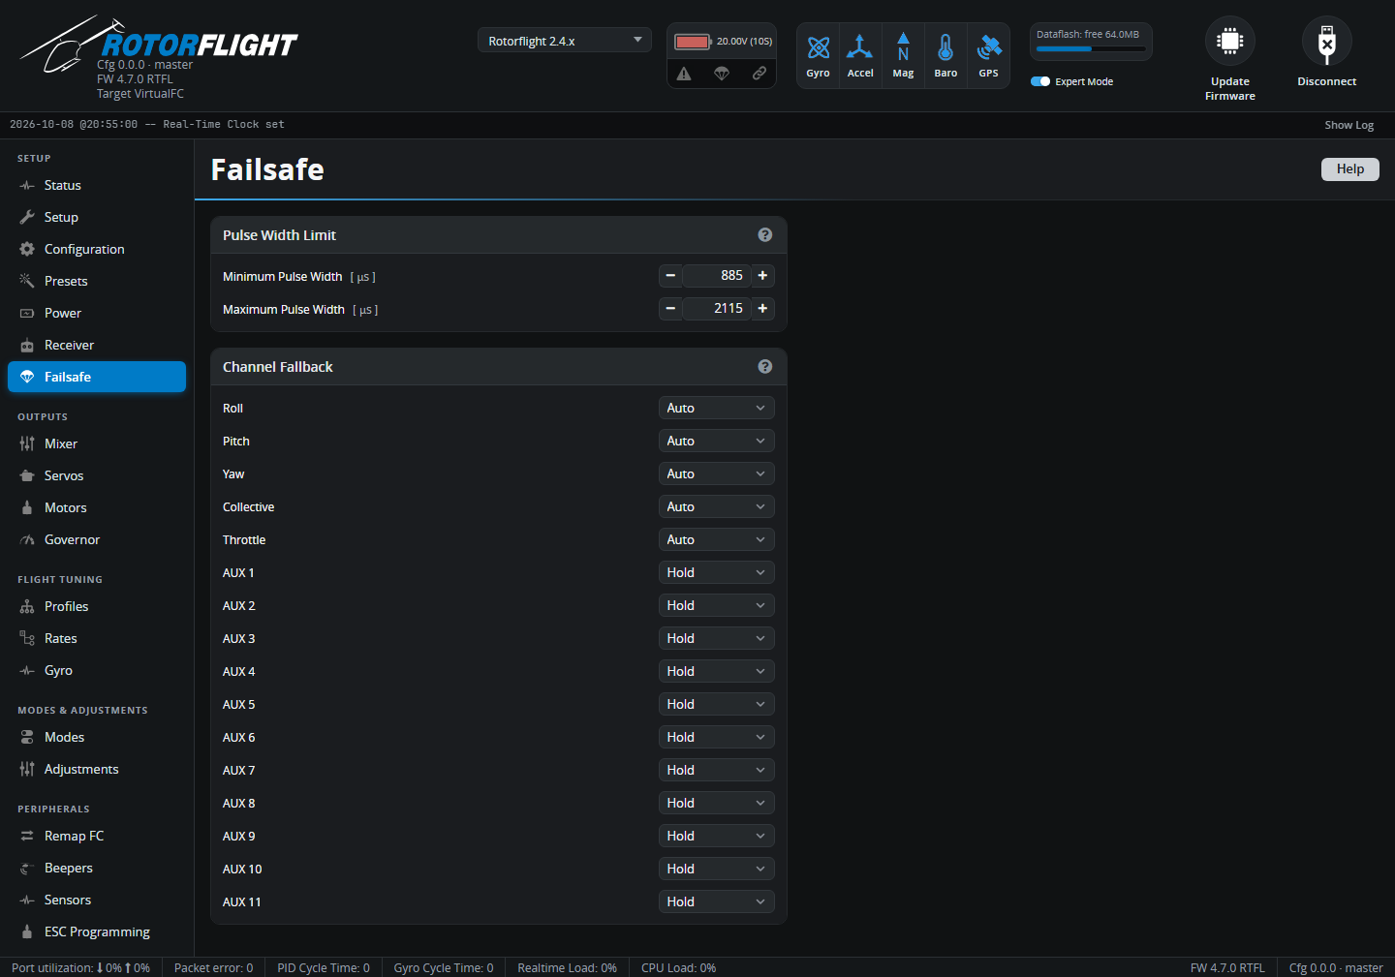Open the Collective fallback dropdown
The image size is (1395, 977).
[717, 507]
